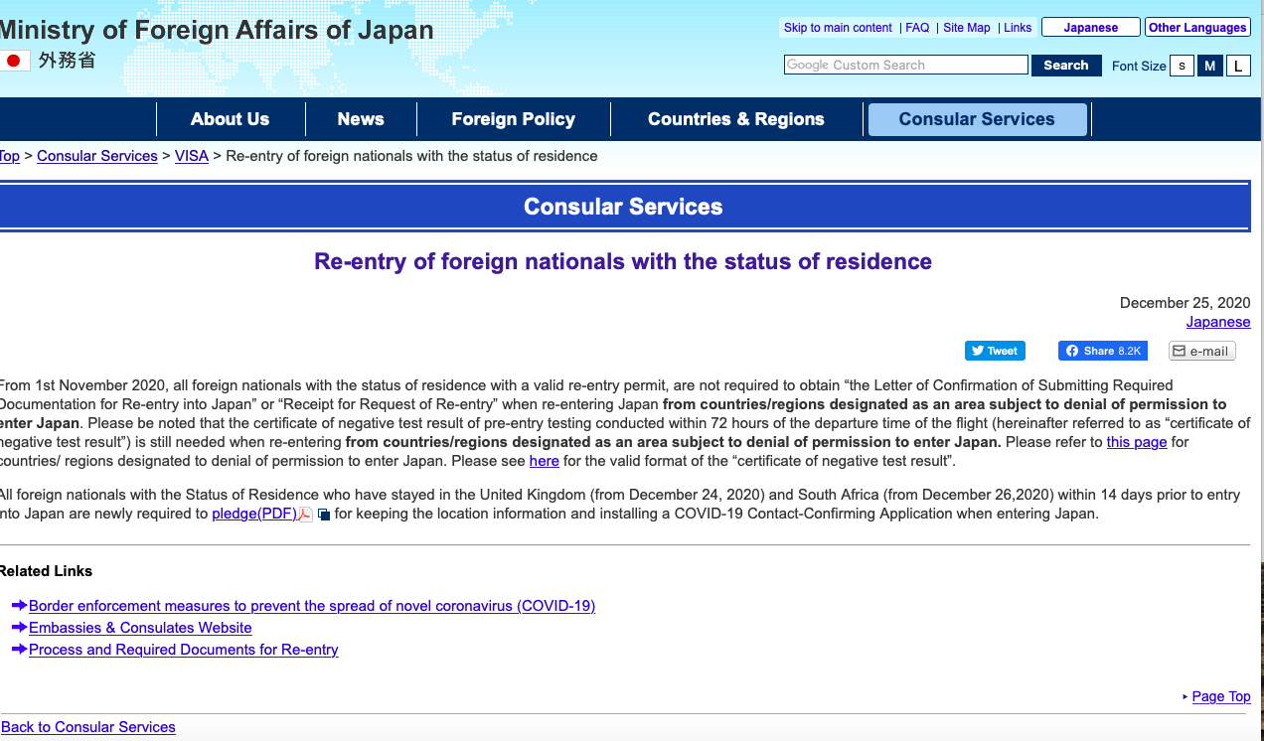Jump to Page Top link
The height and width of the screenshot is (741, 1264).
click(x=1220, y=696)
